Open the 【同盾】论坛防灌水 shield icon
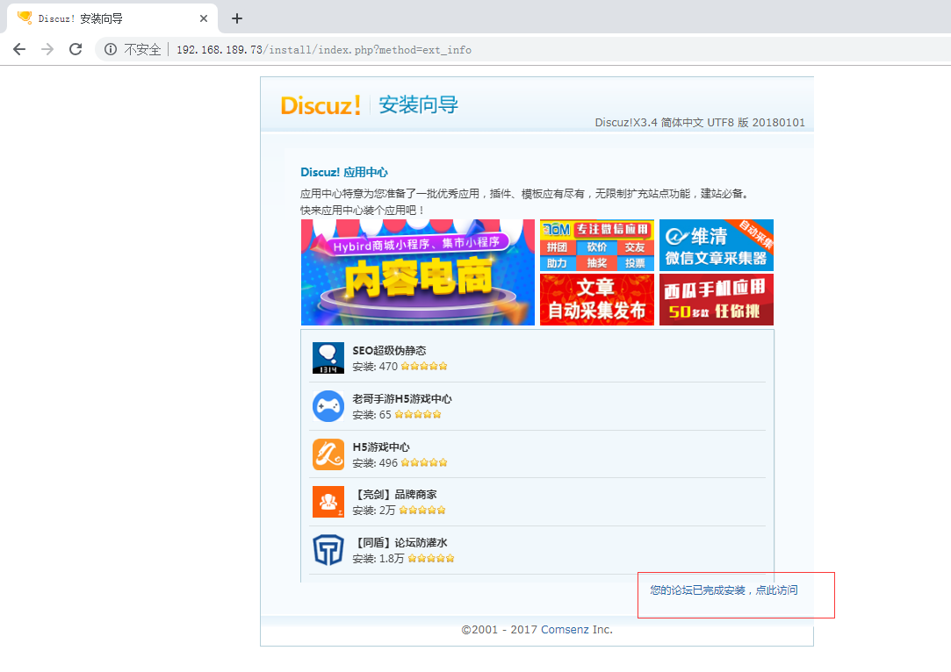The width and height of the screenshot is (951, 672). tap(328, 549)
